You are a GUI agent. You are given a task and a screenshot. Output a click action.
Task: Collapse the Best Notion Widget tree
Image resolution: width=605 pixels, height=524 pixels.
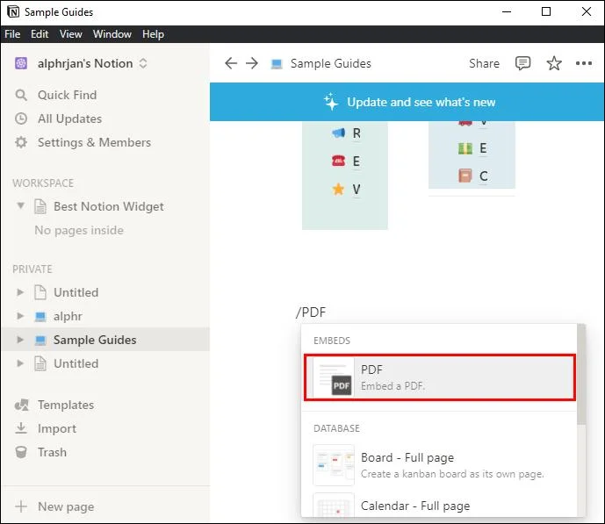[x=20, y=206]
